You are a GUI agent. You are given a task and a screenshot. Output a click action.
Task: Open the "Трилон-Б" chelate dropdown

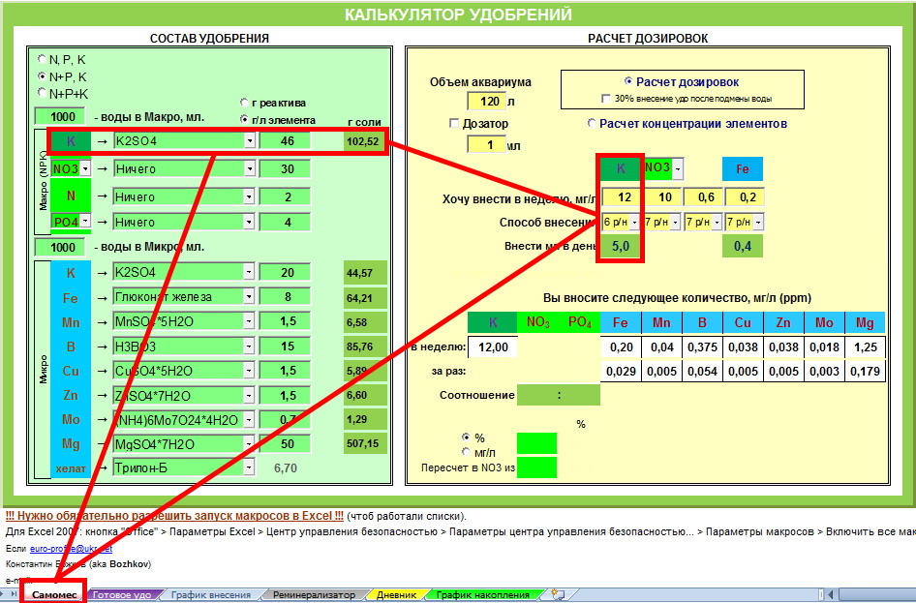click(249, 468)
